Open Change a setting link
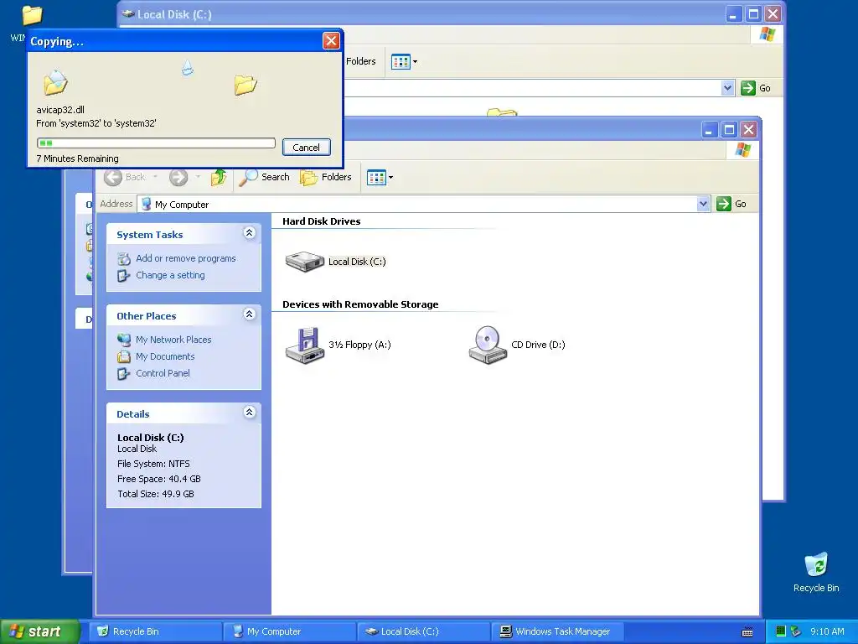This screenshot has width=858, height=644. coord(170,275)
